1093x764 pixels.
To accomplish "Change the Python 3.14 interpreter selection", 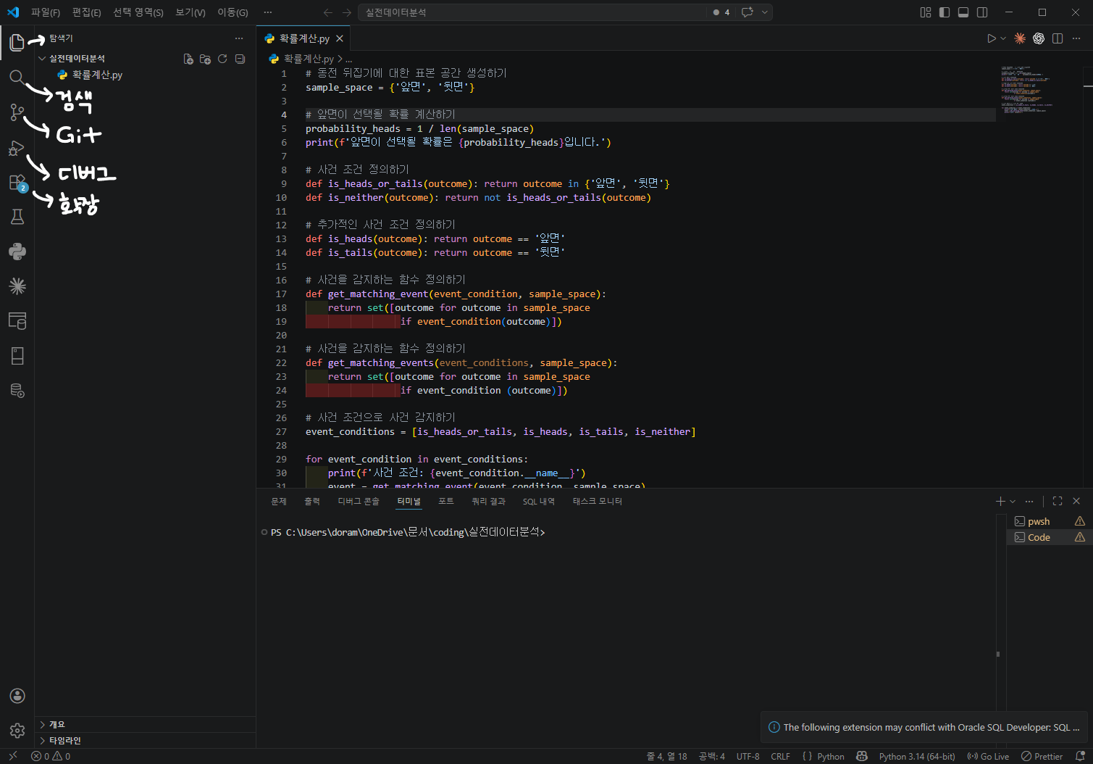I will 917,756.
